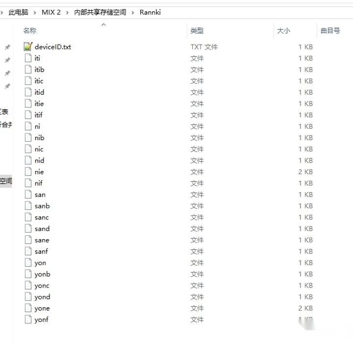Click the icon of file nie
The width and height of the screenshot is (353, 343).
(27, 172)
